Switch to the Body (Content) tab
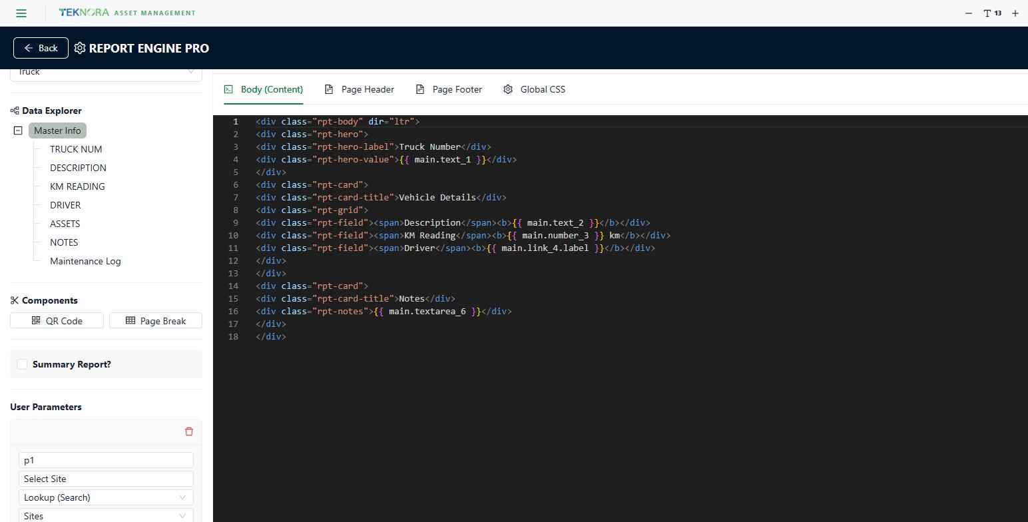Screen dimensions: 1028x522 [x=263, y=89]
